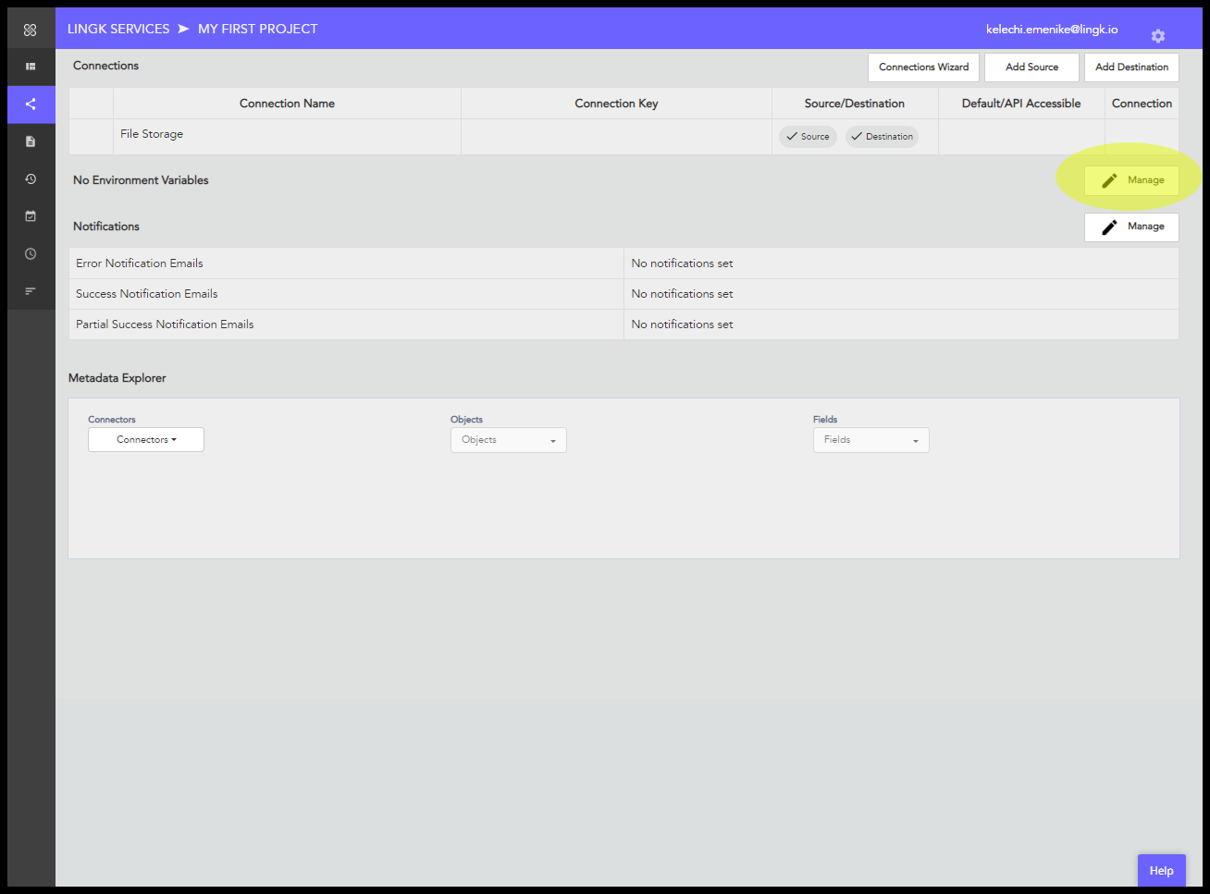The height and width of the screenshot is (894, 1210).
Task: Click the File Storage connection name
Action: pos(152,134)
